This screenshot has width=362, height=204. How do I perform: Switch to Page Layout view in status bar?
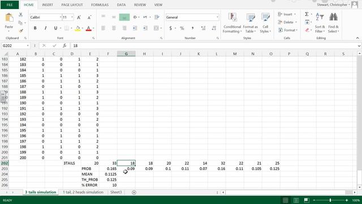[x=296, y=200]
